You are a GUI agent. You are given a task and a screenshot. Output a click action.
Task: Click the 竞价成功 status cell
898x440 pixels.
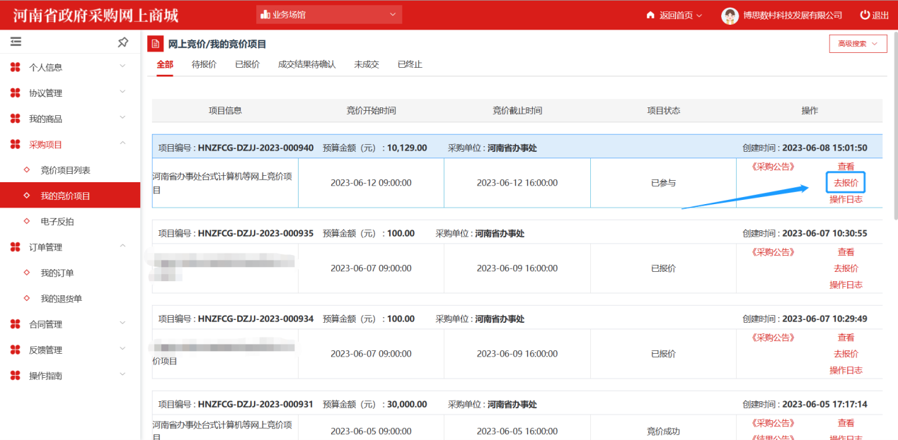tap(663, 431)
